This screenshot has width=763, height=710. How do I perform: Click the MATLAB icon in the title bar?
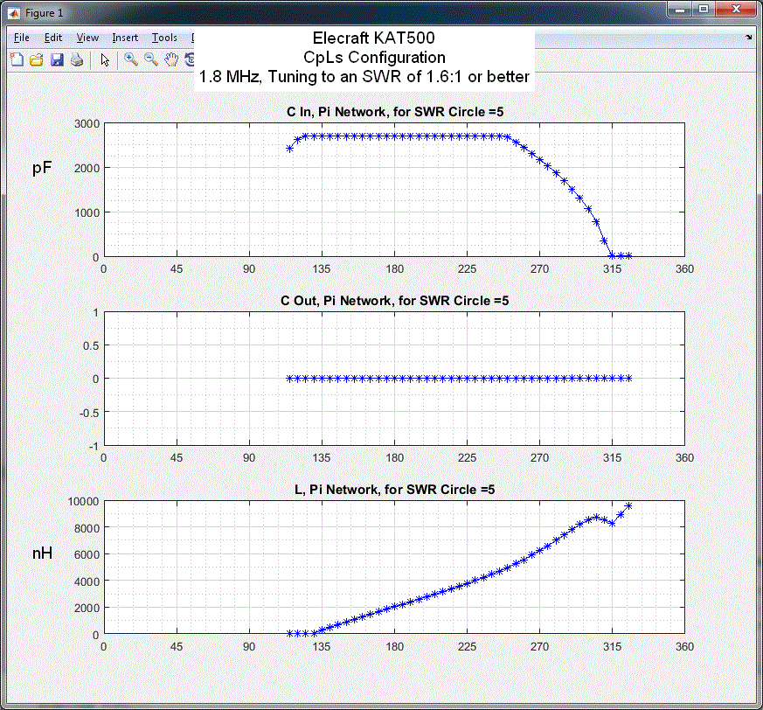tap(14, 13)
